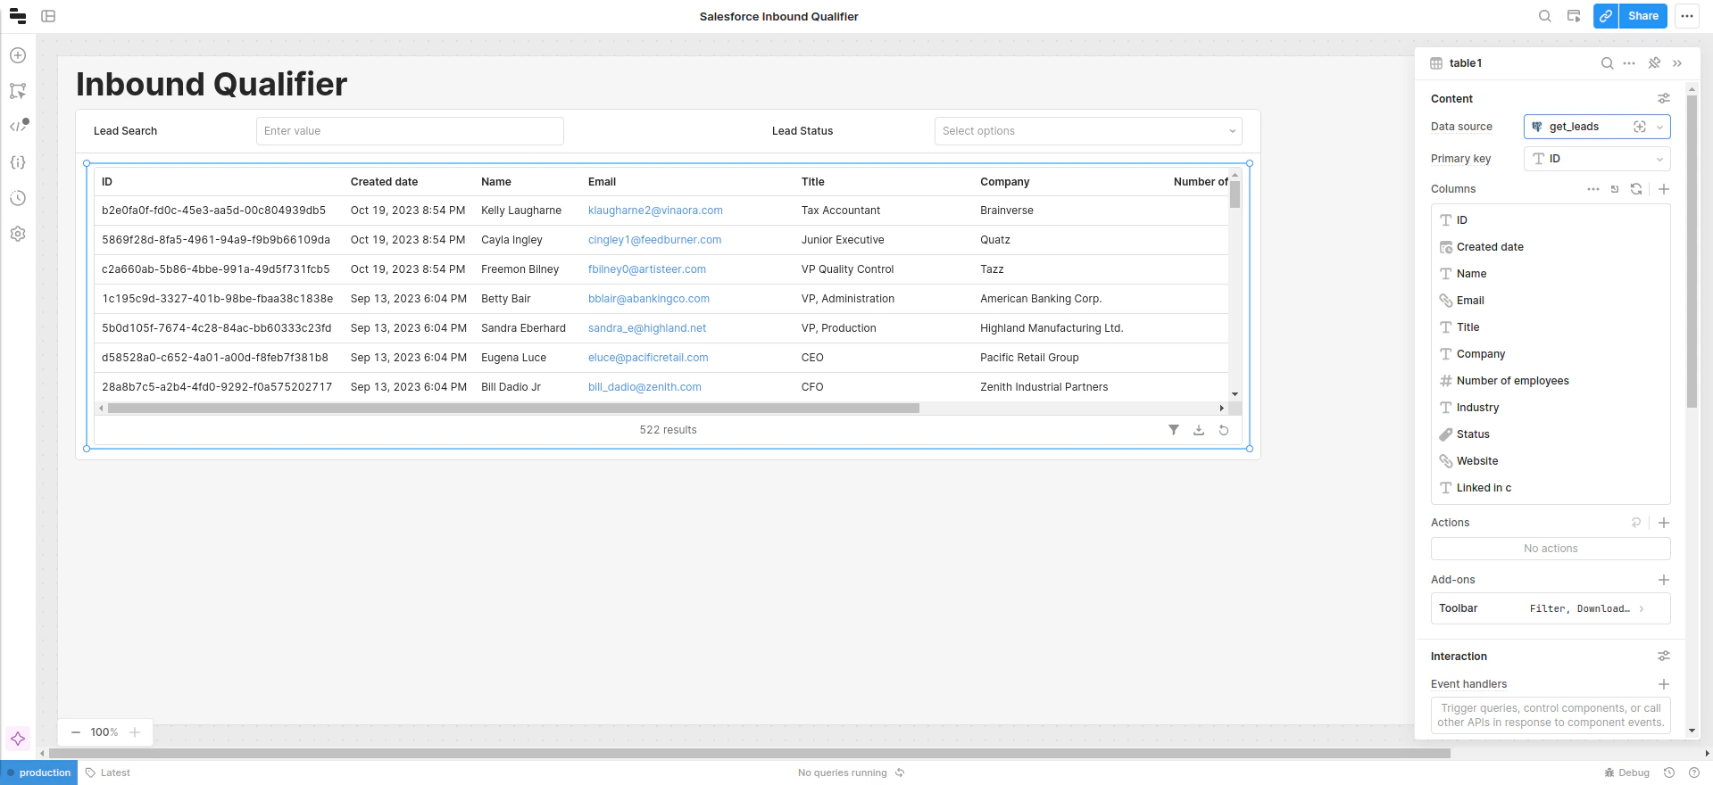Image resolution: width=1713 pixels, height=785 pixels.
Task: Select the Status column item
Action: click(x=1551, y=434)
